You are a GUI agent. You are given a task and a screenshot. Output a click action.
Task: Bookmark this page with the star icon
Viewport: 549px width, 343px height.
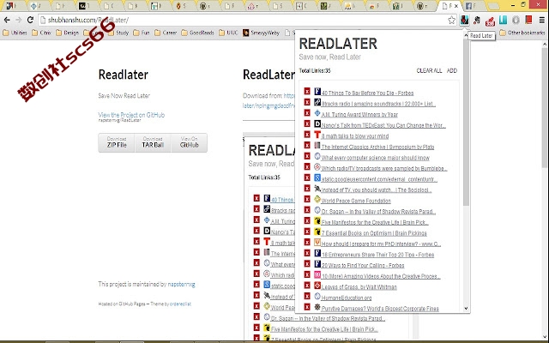pyautogui.click(x=452, y=20)
